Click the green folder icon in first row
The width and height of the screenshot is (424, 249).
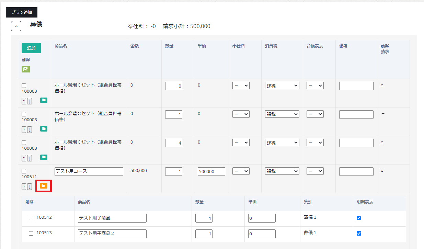click(44, 100)
